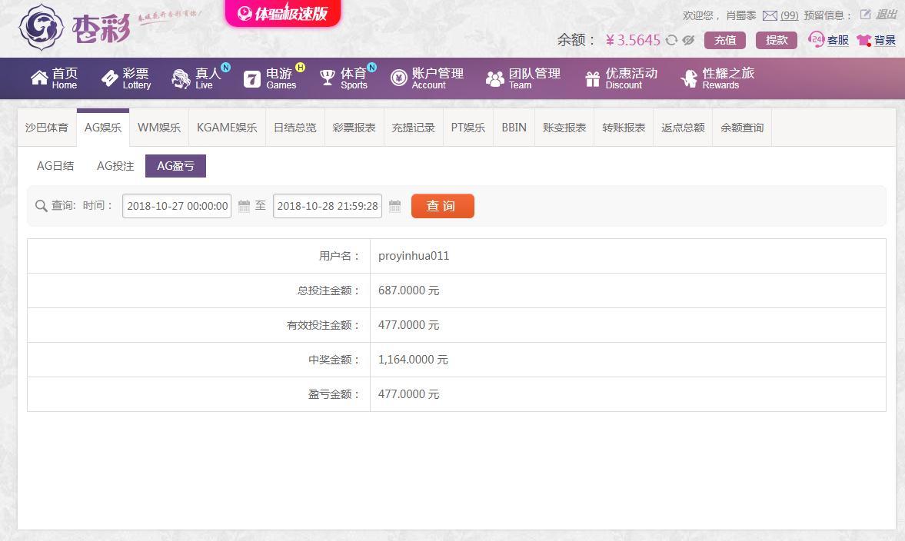Open the 体育 Sports menu
Screen dimensions: 905x541
(x=348, y=78)
